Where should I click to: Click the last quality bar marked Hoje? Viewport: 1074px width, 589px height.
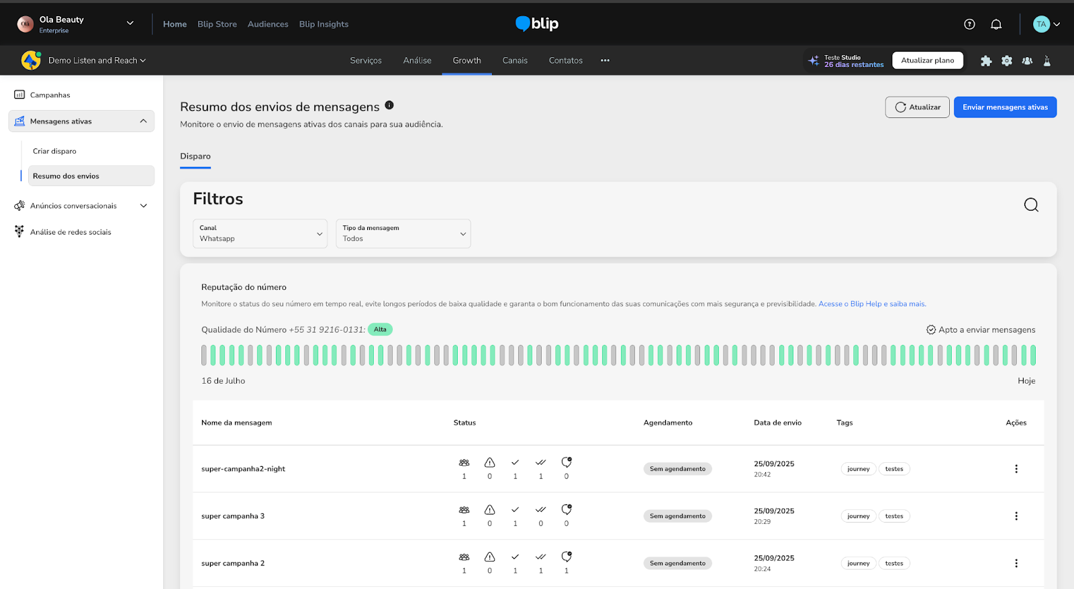[1032, 355]
